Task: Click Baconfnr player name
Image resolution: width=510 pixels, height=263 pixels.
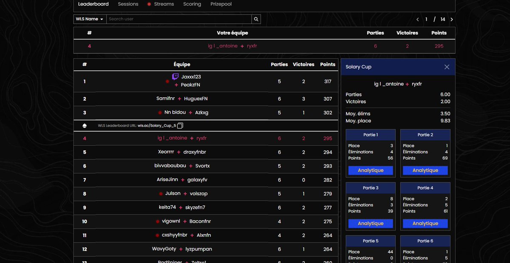Action: 200,221
